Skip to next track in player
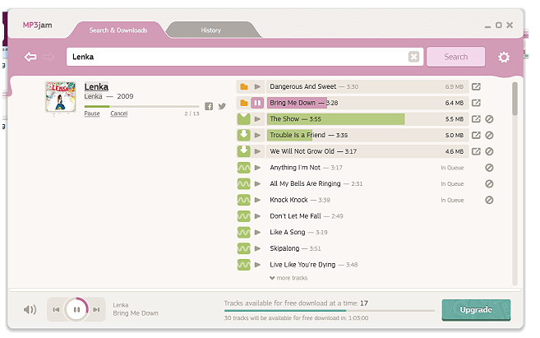The width and height of the screenshot is (540, 338). tap(96, 310)
